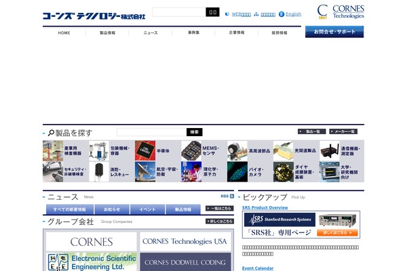The width and height of the screenshot is (407, 271).
Task: Switch to the 製品情報 news tab
Action: (183, 209)
